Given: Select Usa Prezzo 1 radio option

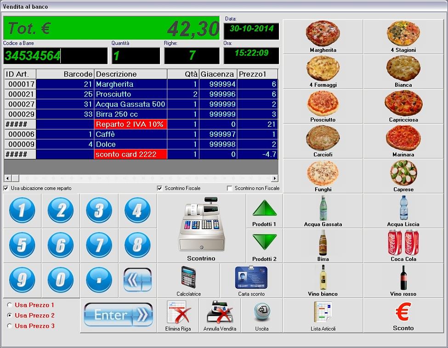Looking at the screenshot, I should (x=10, y=305).
